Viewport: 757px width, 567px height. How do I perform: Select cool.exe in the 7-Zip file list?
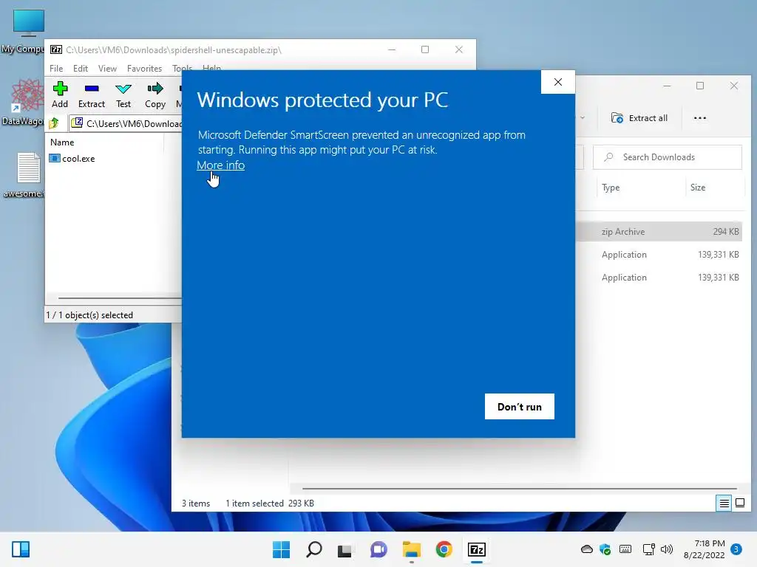pyautogui.click(x=72, y=159)
